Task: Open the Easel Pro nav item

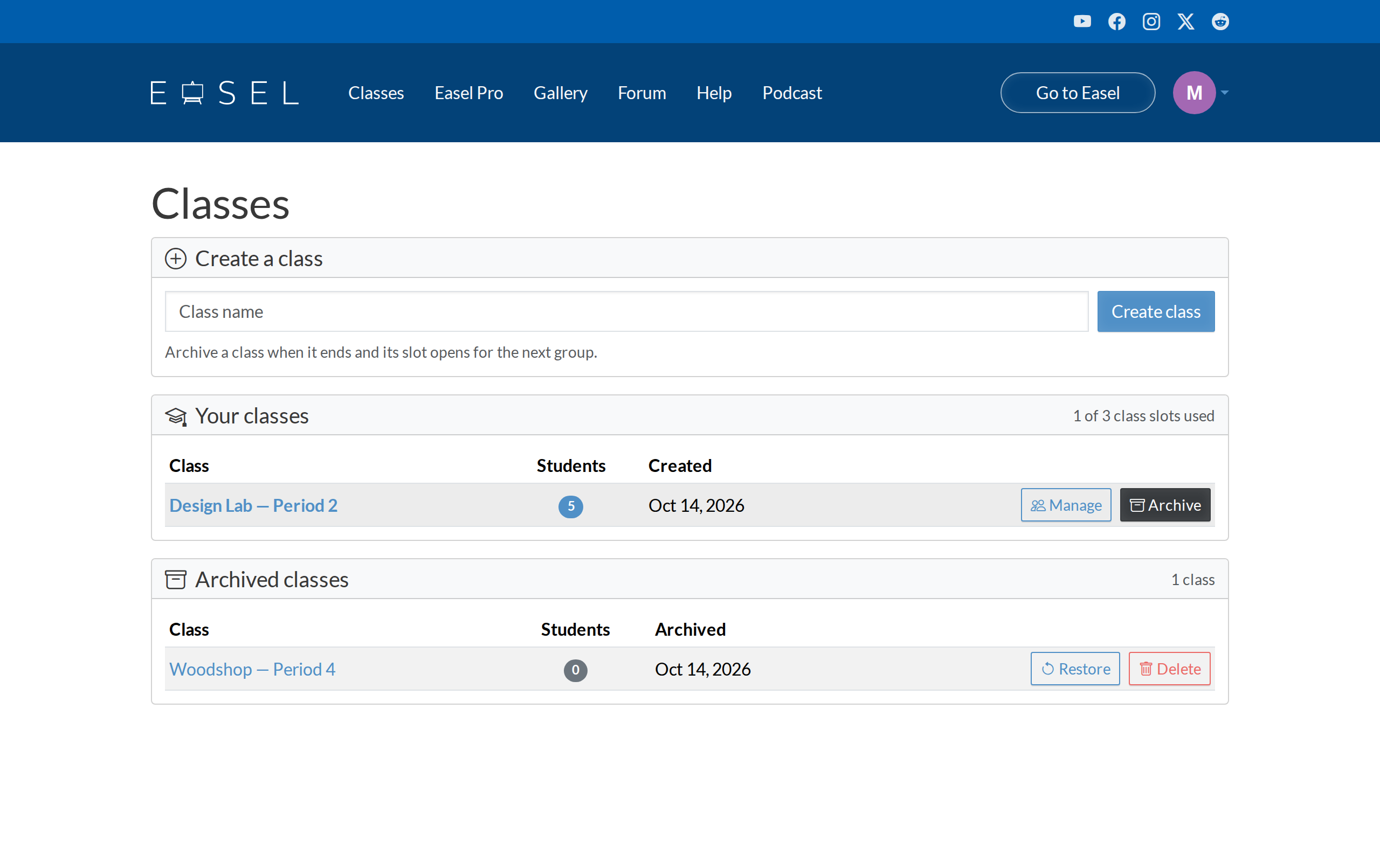Action: [469, 92]
